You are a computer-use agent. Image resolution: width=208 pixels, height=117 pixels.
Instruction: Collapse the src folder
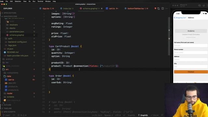pos(7,69)
